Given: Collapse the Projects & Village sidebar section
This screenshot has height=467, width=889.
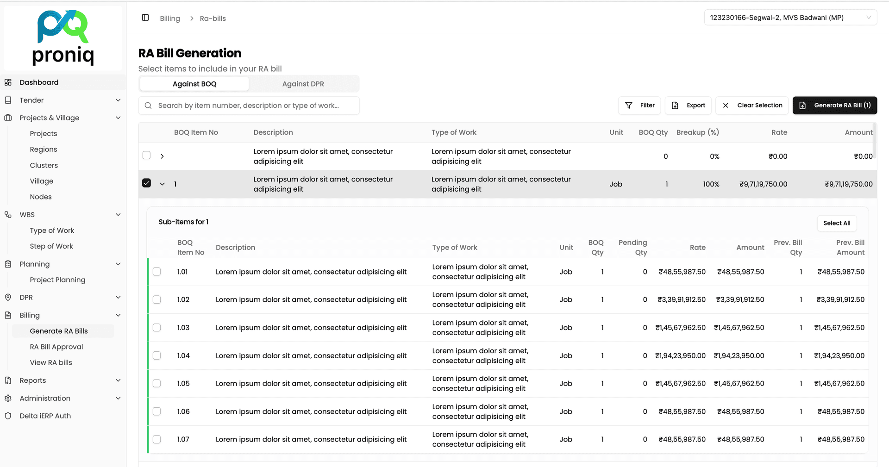Looking at the screenshot, I should pos(118,118).
